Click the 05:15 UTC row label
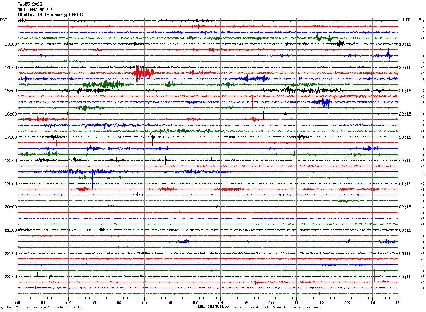 pyautogui.click(x=405, y=277)
